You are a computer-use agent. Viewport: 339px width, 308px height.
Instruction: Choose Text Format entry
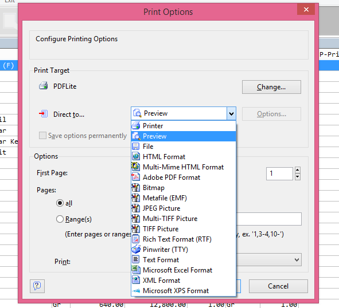184,259
